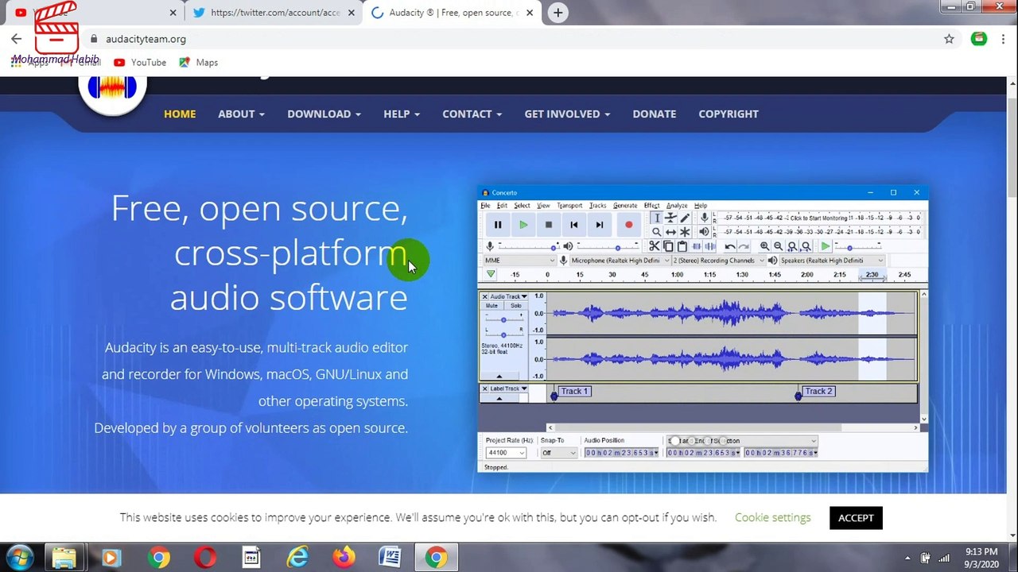Click the Fit Project zoom icon
Screen dimensions: 1018x572
point(806,246)
